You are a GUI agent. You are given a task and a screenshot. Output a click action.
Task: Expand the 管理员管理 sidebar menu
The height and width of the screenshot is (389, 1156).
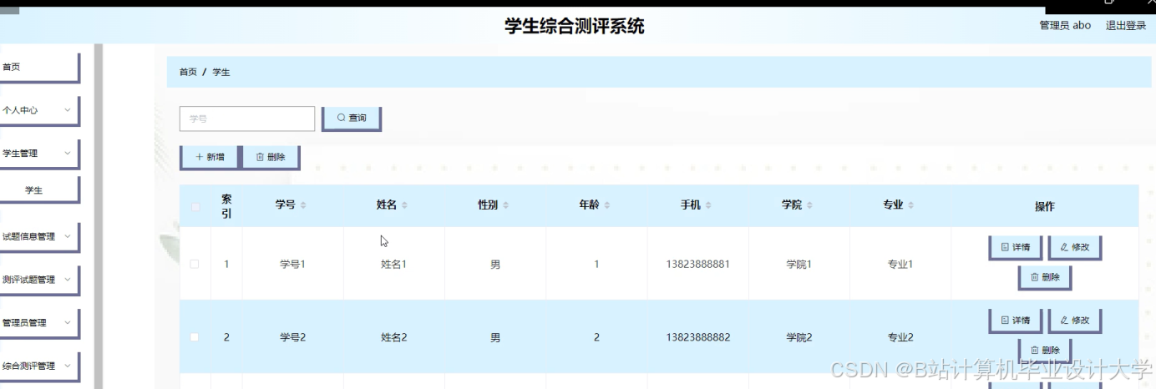click(39, 323)
